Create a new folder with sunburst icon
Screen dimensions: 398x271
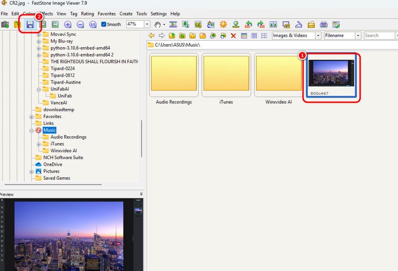[202, 35]
